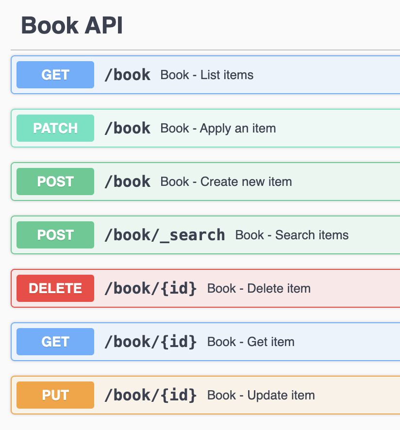
Task: Click the /book/{id} path in DELETE row
Action: [x=151, y=288]
